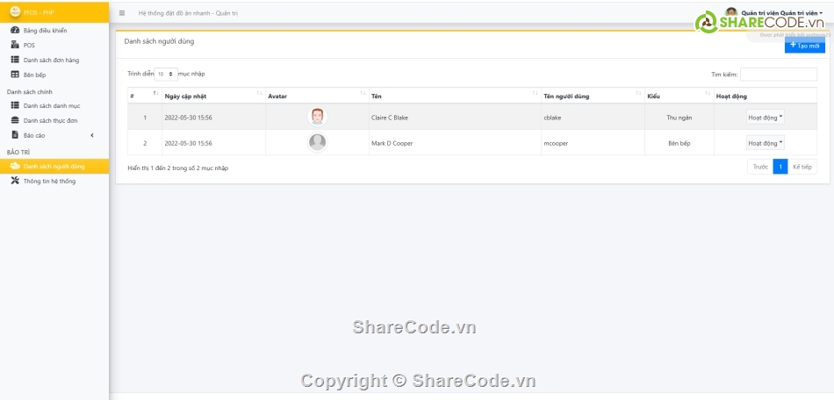Screen dimensions: 834x400
Task: Go to Kế tiếp next page
Action: (802, 167)
